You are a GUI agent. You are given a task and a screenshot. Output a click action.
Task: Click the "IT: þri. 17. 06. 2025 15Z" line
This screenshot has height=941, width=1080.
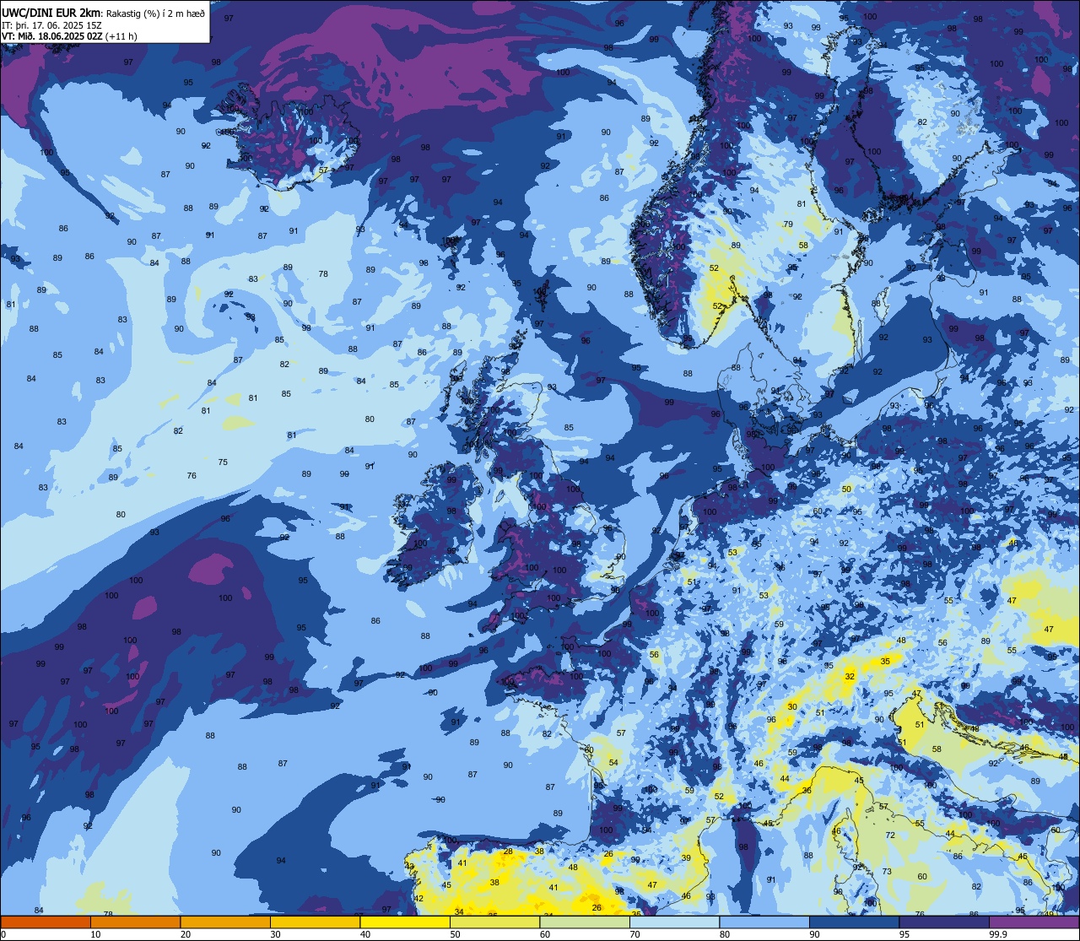[51, 25]
